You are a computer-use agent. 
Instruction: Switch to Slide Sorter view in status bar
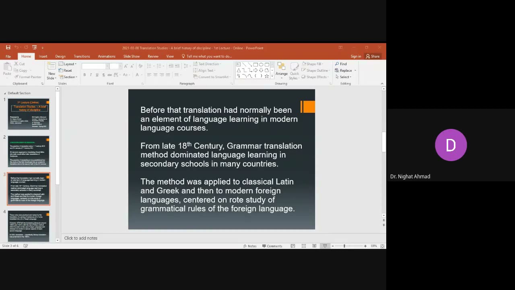click(304, 246)
